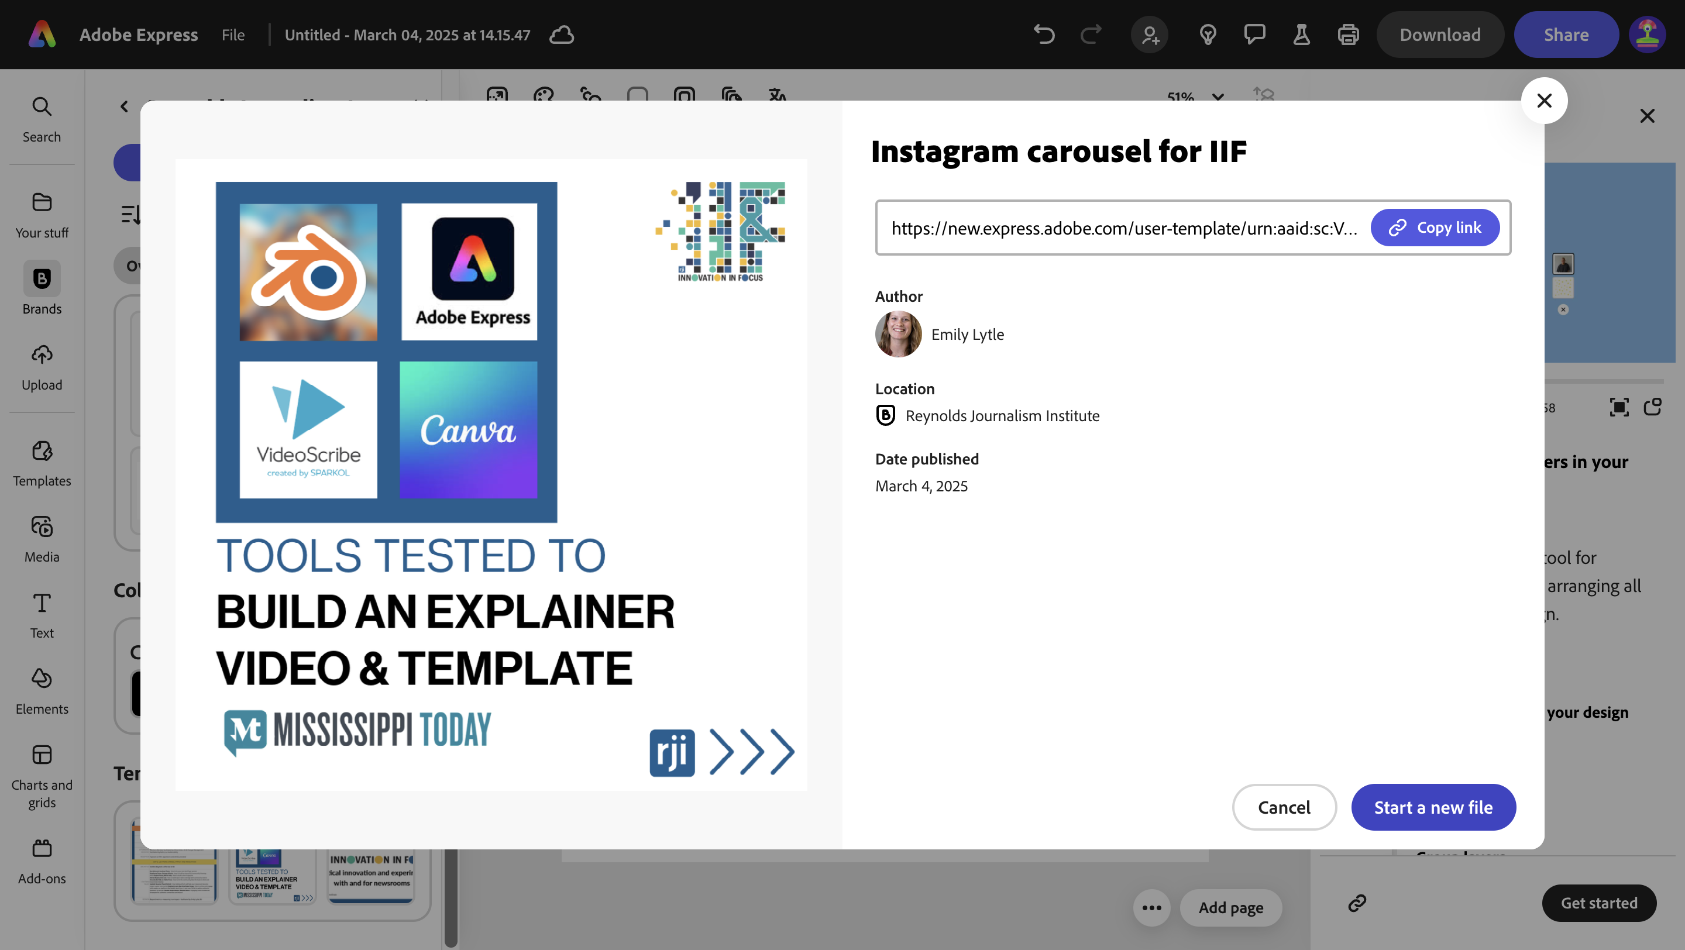Open the File menu
The image size is (1685, 950).
point(233,35)
